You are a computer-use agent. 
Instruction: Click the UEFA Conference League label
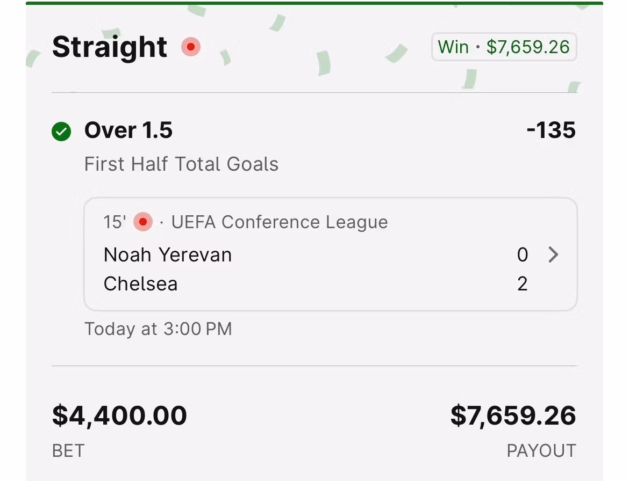coord(280,222)
